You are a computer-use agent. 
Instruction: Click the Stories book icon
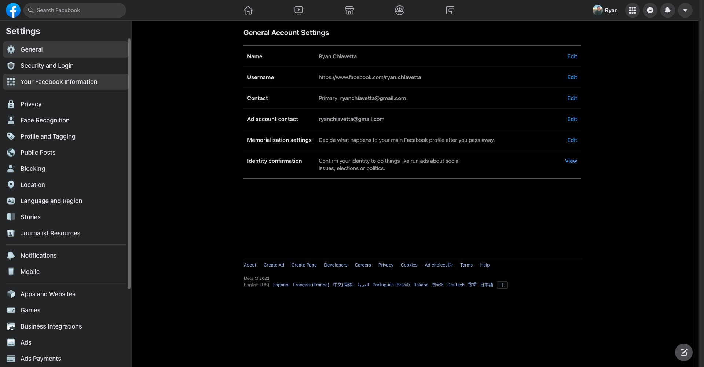(11, 217)
